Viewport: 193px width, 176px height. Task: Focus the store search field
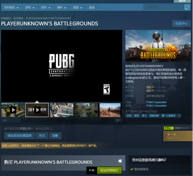click(x=164, y=7)
